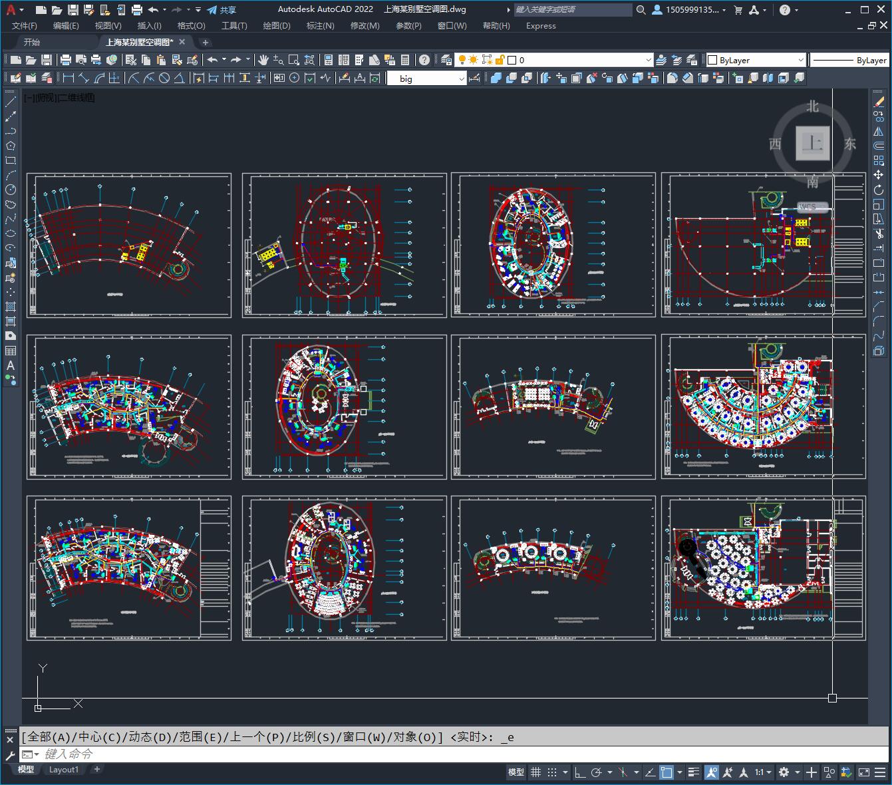
Task: Click the Rotate tool in modify toolbar
Action: (x=879, y=190)
